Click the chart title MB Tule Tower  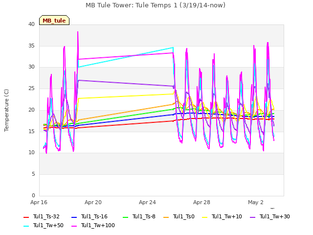[156, 5]
